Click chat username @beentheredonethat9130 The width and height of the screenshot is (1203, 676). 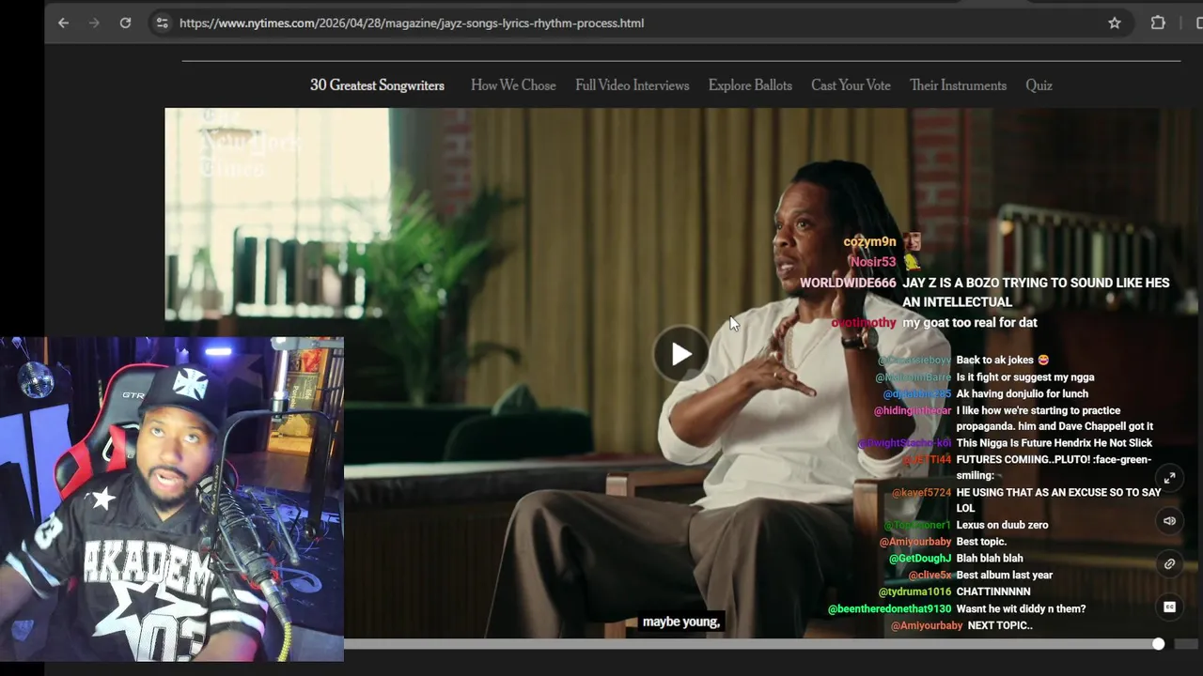pos(889,609)
